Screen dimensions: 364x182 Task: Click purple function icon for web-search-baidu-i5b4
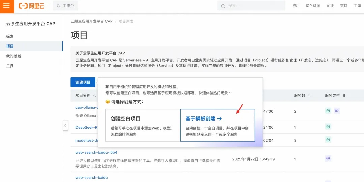328,159
